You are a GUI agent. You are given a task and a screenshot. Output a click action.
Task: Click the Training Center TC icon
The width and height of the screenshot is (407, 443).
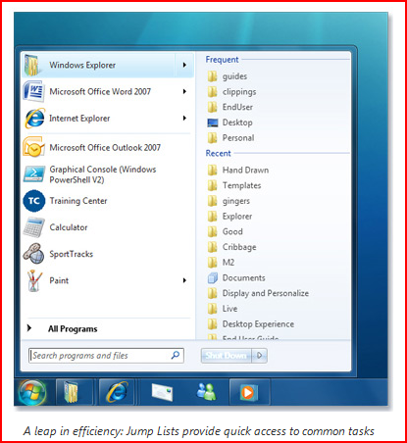[x=34, y=201]
